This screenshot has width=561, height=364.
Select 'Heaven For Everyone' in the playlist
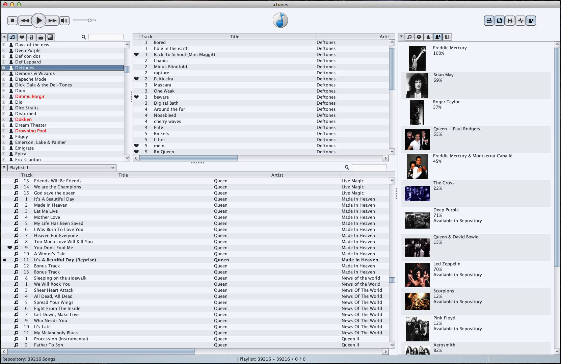pos(195,236)
